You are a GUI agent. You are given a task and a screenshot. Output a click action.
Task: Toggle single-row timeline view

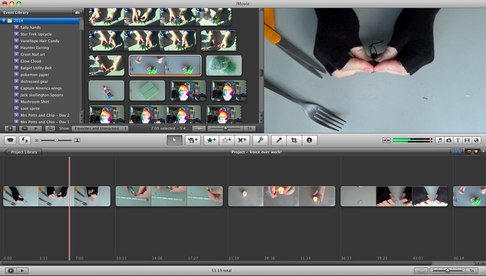coord(457,152)
